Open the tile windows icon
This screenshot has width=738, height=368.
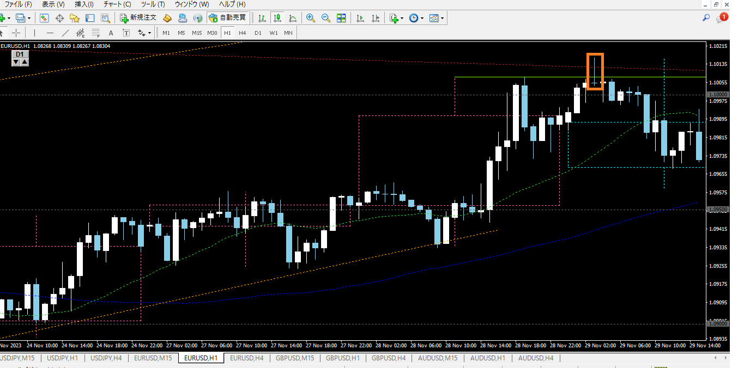tap(341, 18)
